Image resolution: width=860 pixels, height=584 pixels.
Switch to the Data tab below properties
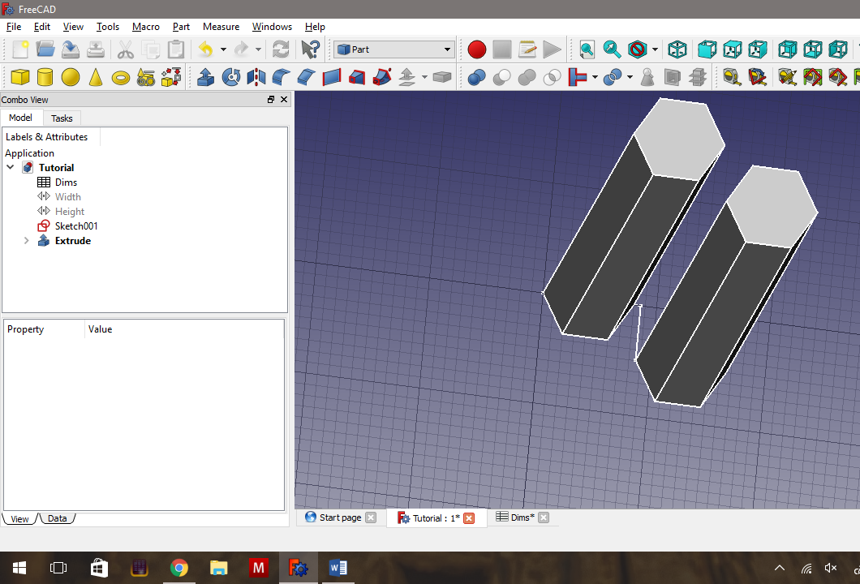[x=57, y=517]
